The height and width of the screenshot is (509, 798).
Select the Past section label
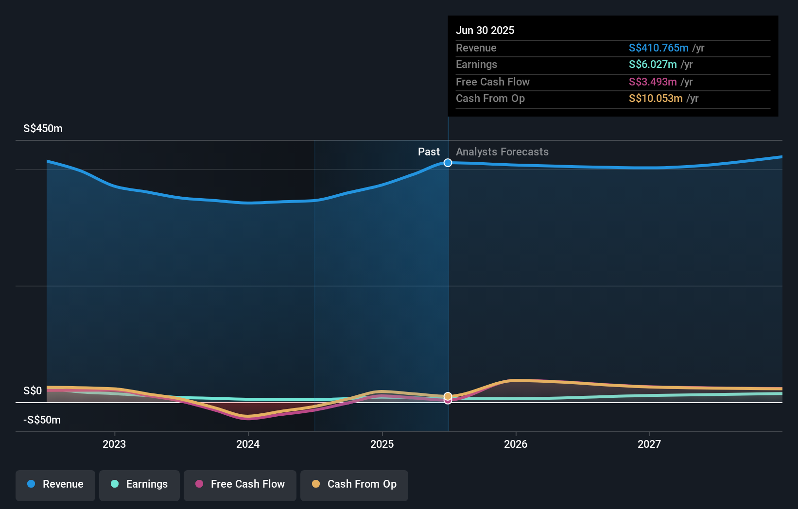pos(429,152)
